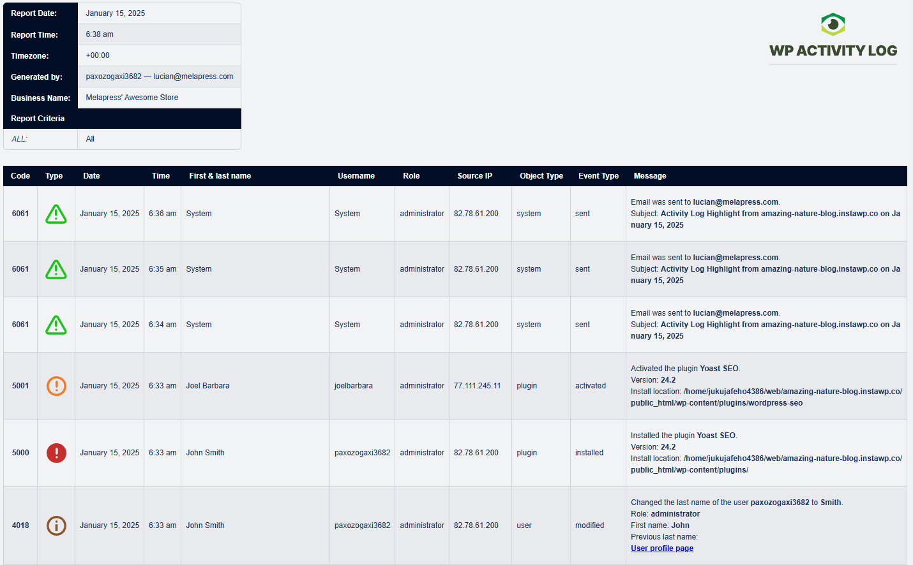The height and width of the screenshot is (565, 913).
Task: Click the Code column header
Action: (20, 175)
